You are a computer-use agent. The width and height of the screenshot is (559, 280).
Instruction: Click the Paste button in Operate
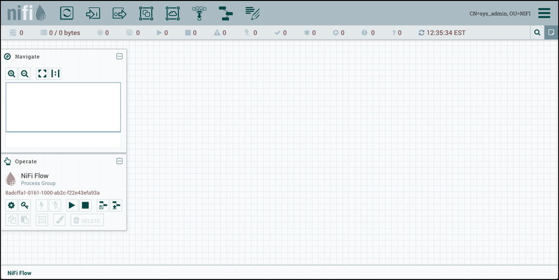click(x=25, y=220)
